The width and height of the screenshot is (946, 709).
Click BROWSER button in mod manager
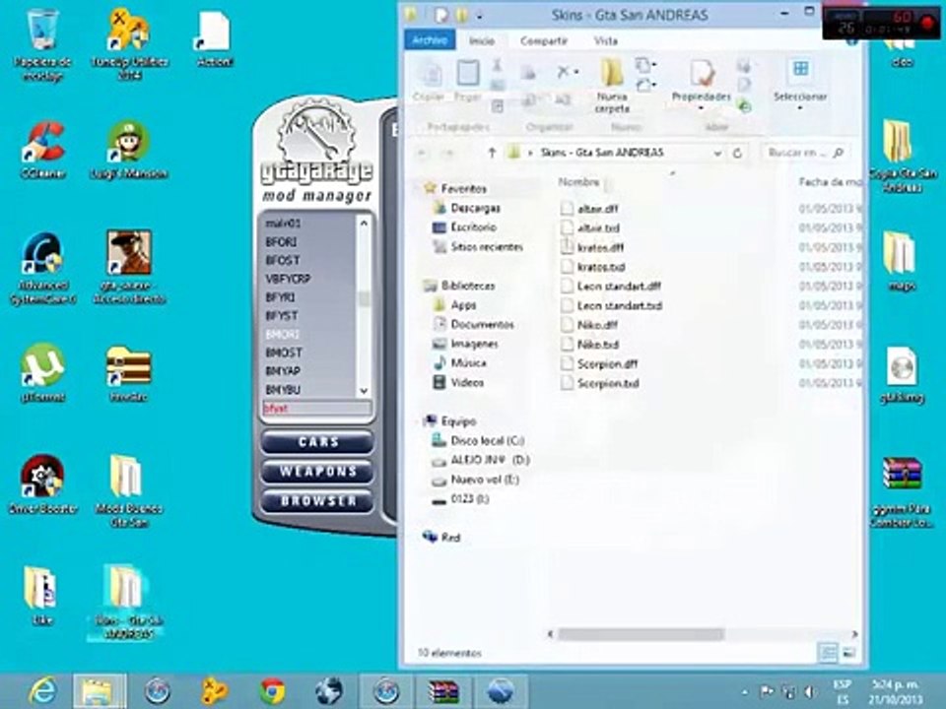317,500
